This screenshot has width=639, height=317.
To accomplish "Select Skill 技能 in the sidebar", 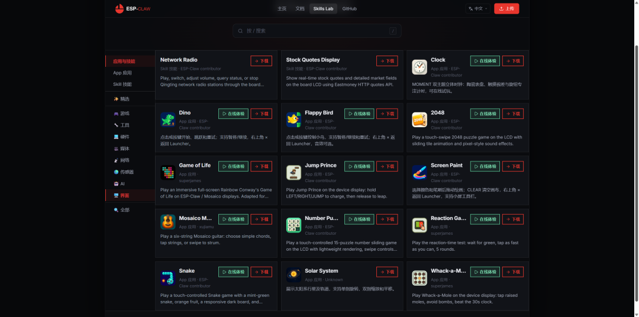I will point(130,85).
